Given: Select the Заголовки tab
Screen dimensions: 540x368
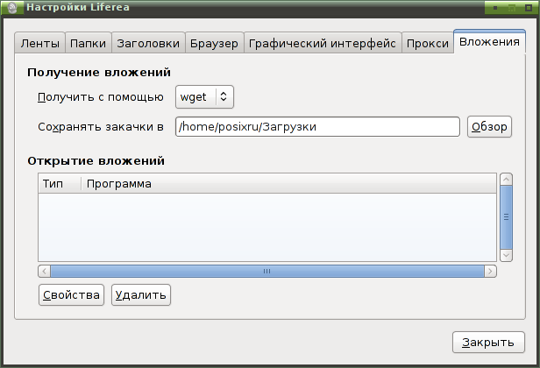Looking at the screenshot, I should pyautogui.click(x=148, y=43).
